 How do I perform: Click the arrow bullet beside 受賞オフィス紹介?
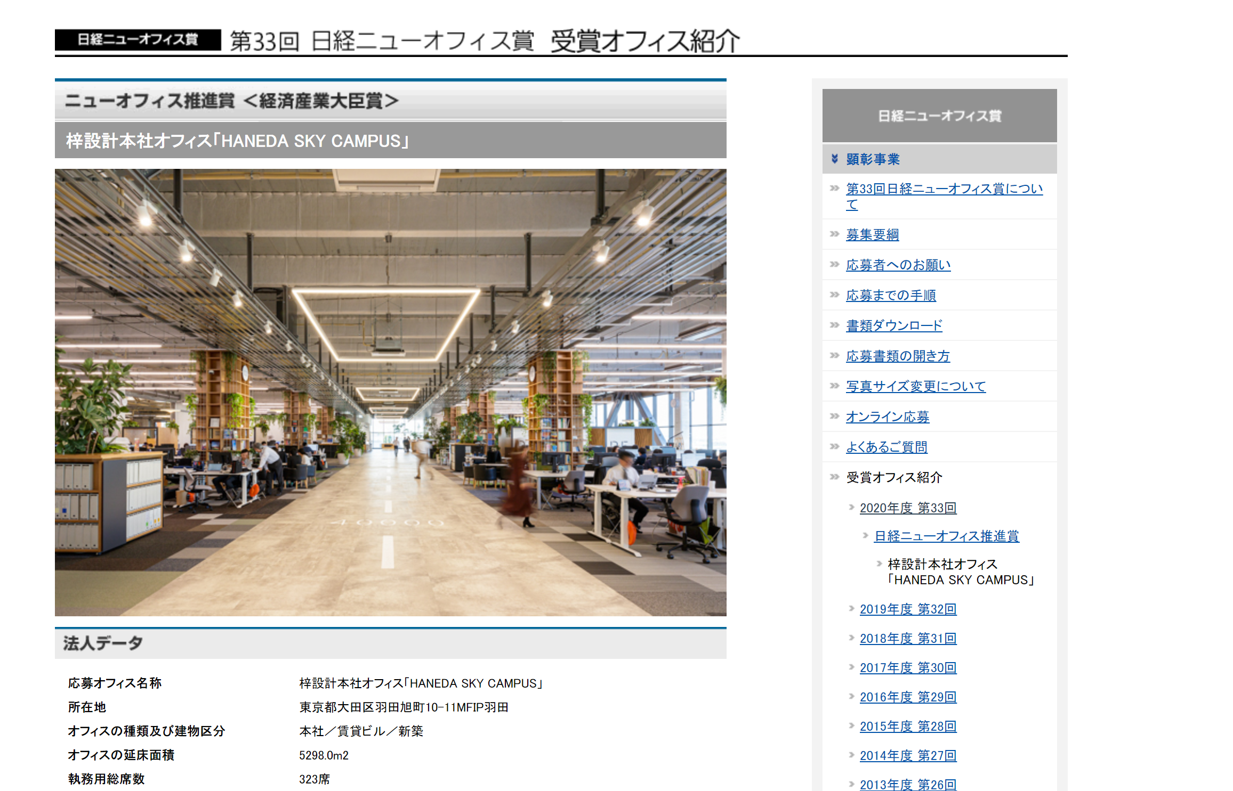point(834,477)
